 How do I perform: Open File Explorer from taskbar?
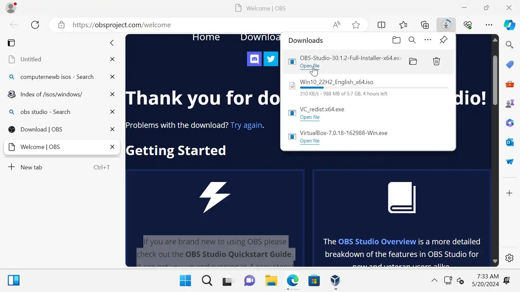pyautogui.click(x=271, y=280)
